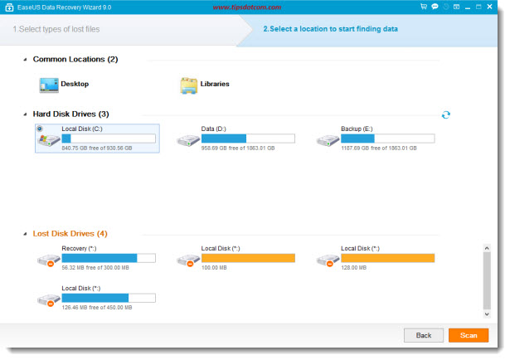The height and width of the screenshot is (360, 510).
Task: Close the EaseUS Data Recovery window
Action: [489, 7]
